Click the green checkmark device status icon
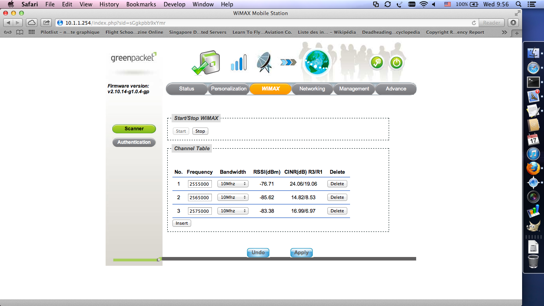Image resolution: width=544 pixels, height=306 pixels. [205, 63]
